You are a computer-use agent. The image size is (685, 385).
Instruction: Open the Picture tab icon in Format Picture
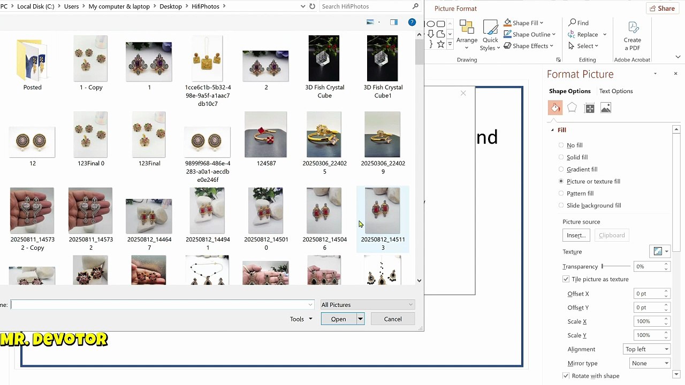point(606,108)
